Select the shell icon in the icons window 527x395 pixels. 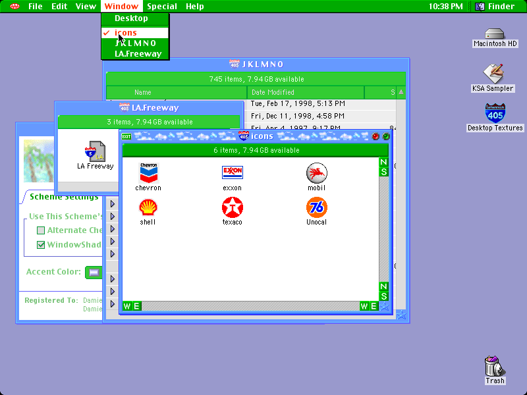tap(148, 207)
